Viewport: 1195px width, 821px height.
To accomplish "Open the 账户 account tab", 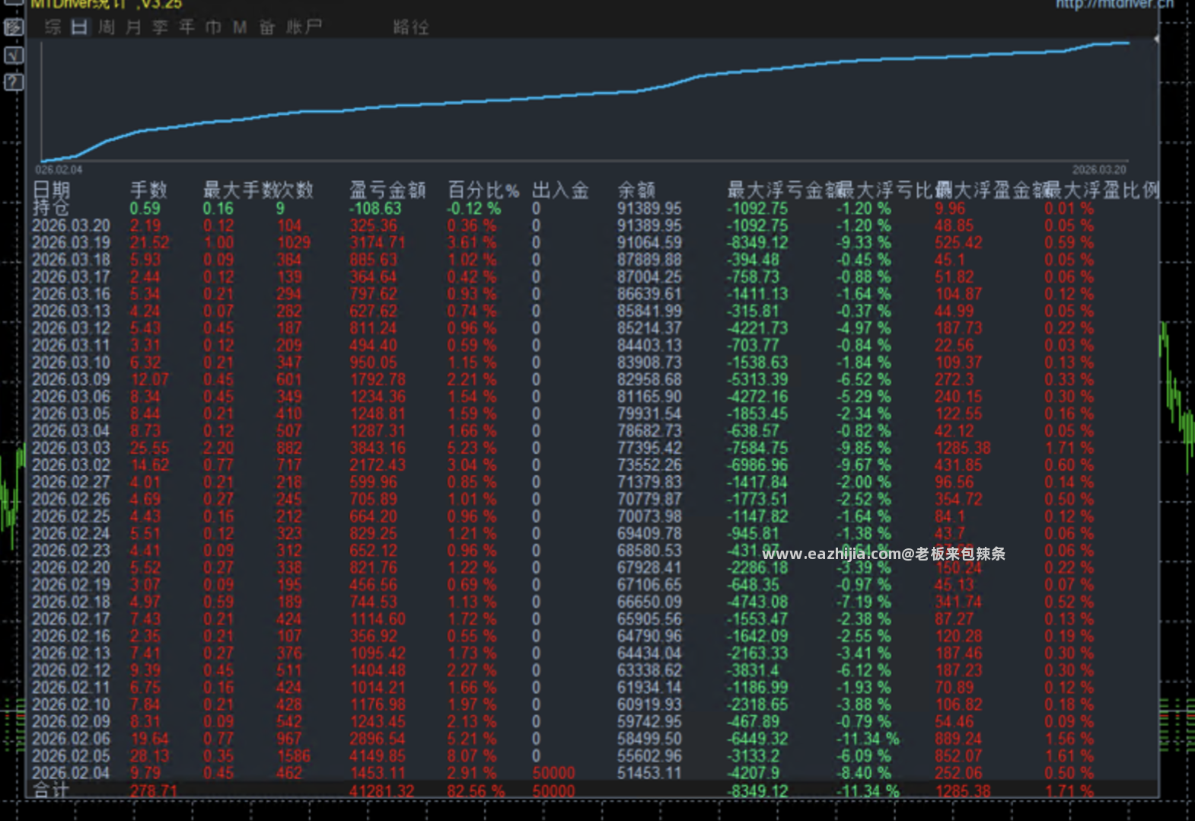I will [x=304, y=27].
